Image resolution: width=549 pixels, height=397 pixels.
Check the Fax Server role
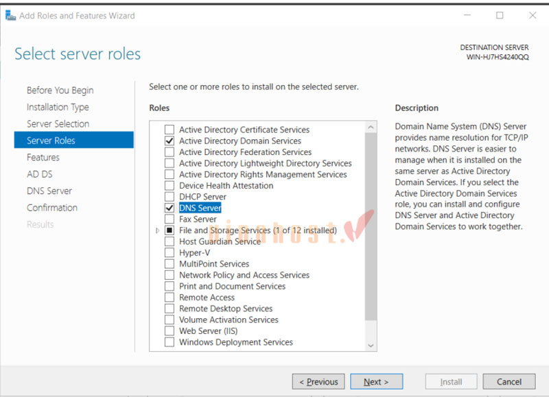click(x=169, y=219)
